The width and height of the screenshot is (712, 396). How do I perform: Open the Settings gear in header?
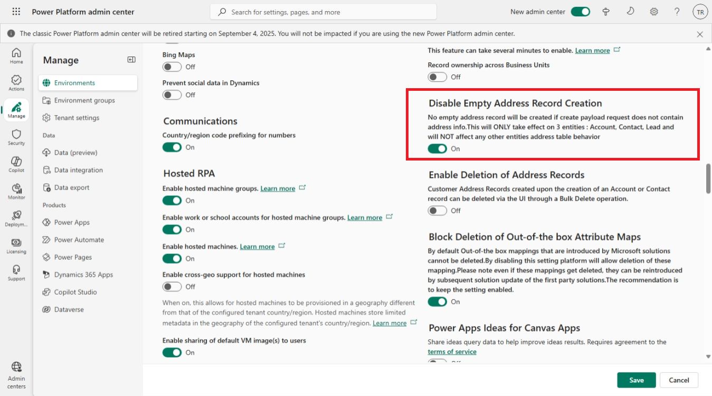click(x=654, y=12)
